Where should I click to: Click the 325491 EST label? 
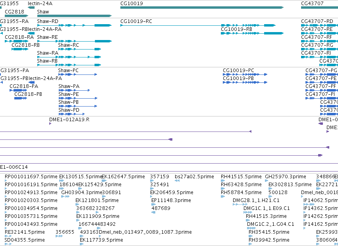160,185
